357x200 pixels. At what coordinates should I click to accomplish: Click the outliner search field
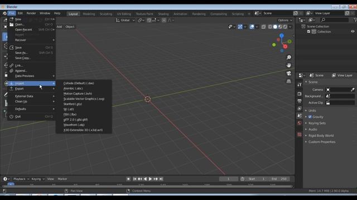click(x=334, y=20)
